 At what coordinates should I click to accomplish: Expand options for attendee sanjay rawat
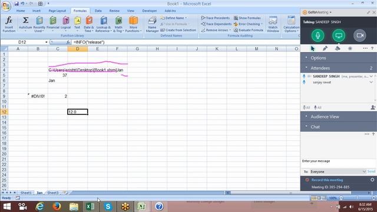click(371, 82)
